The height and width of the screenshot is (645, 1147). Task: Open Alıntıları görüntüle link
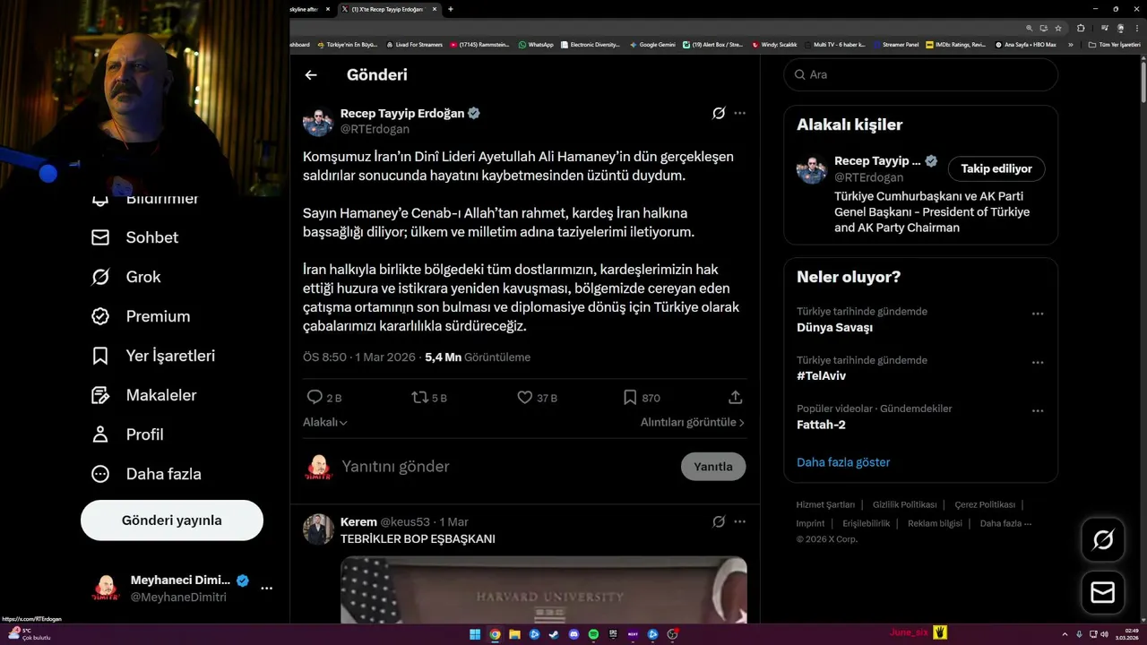click(x=693, y=422)
